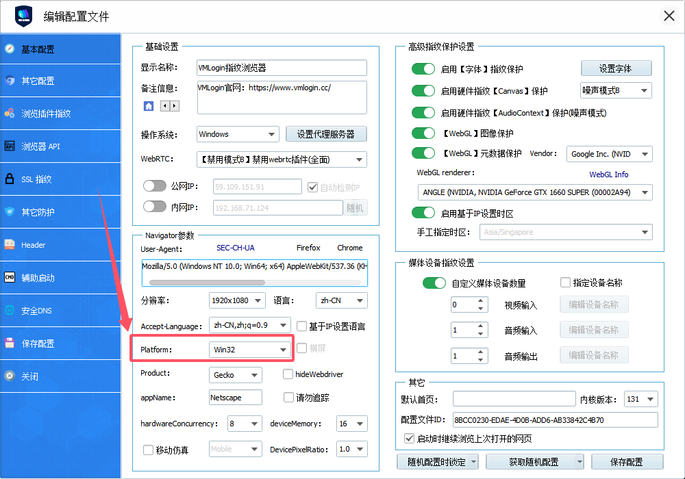Image resolution: width=685 pixels, height=479 pixels.
Task: Open the Canvas 噪声模式B dropdown
Action: tap(616, 90)
